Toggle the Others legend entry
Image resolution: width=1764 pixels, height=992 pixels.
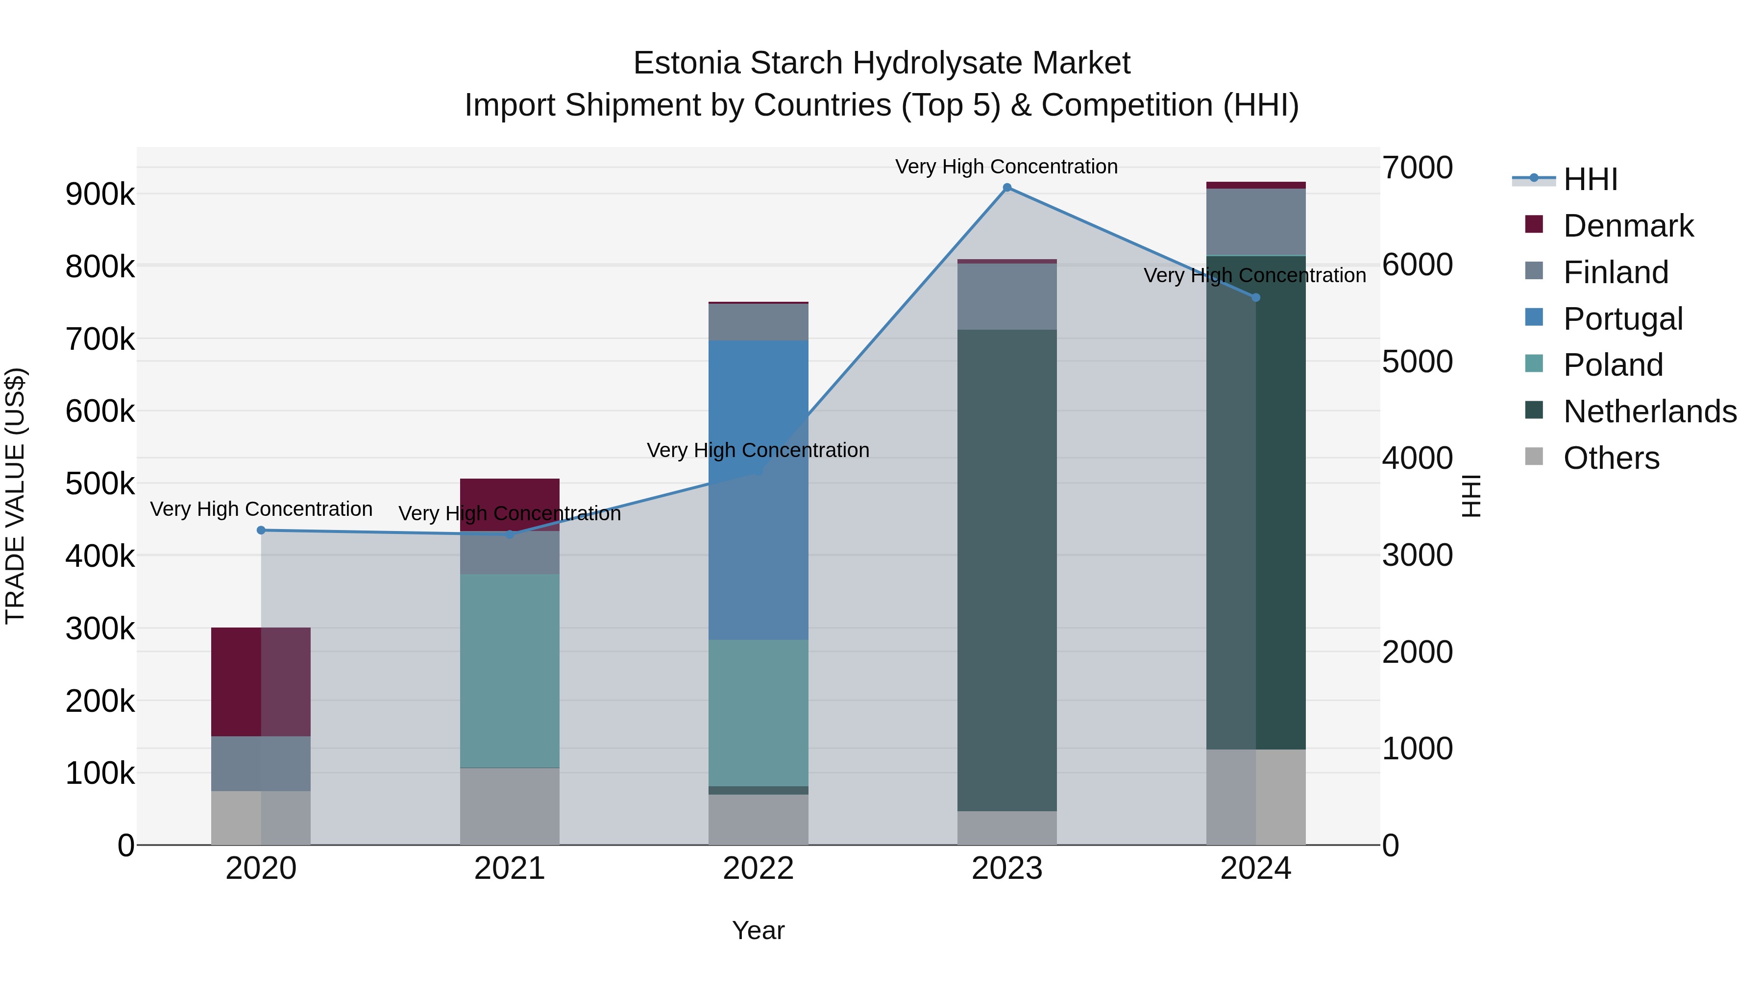pos(1592,458)
